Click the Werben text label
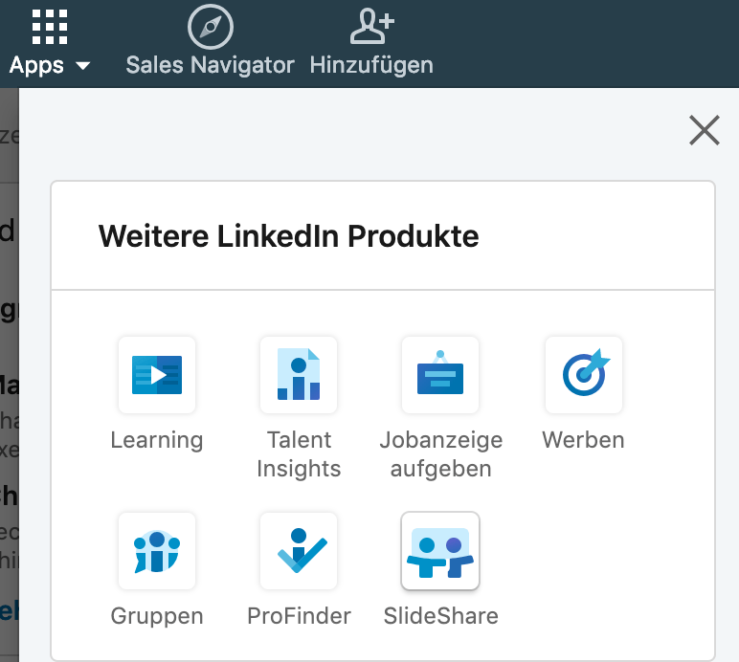Viewport: 739px width, 662px height. point(583,440)
